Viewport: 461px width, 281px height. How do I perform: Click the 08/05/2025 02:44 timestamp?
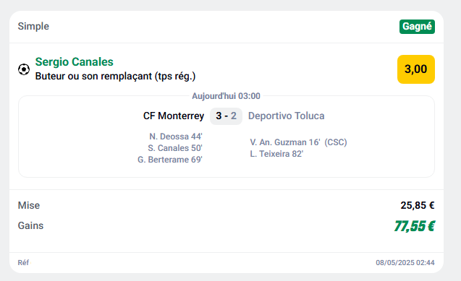[405, 262]
